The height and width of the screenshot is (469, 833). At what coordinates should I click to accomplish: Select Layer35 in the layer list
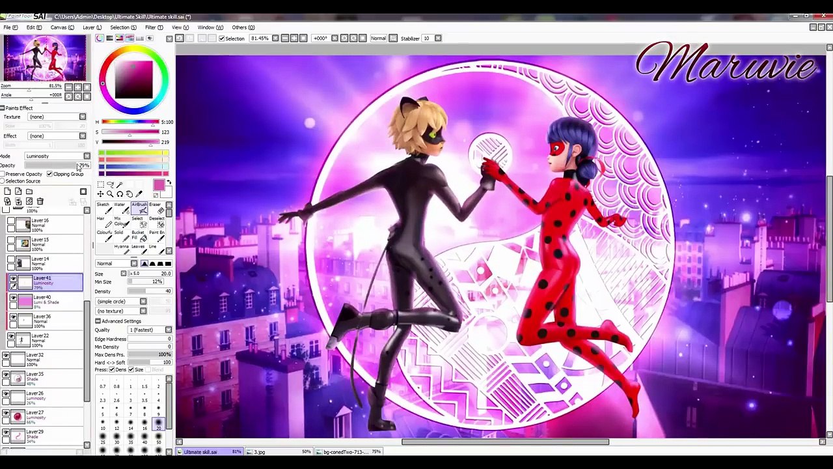43,378
